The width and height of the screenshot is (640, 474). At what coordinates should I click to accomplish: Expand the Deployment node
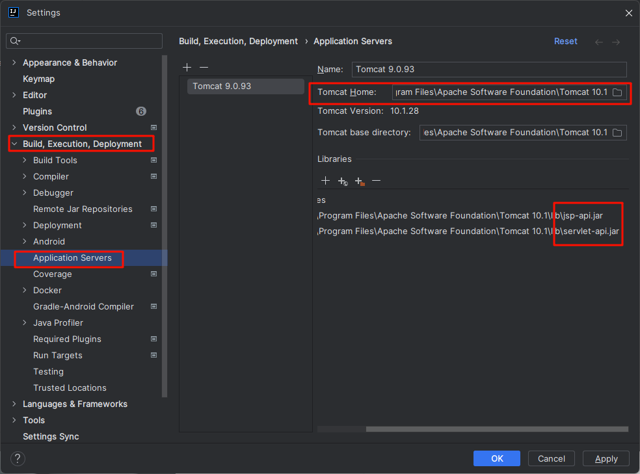tap(25, 225)
